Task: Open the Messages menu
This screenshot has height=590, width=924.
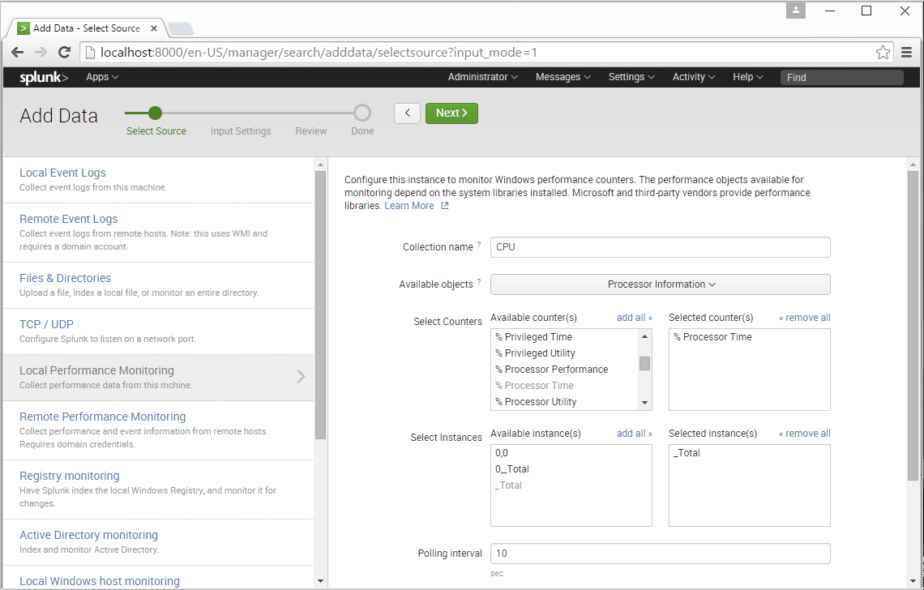Action: (563, 77)
